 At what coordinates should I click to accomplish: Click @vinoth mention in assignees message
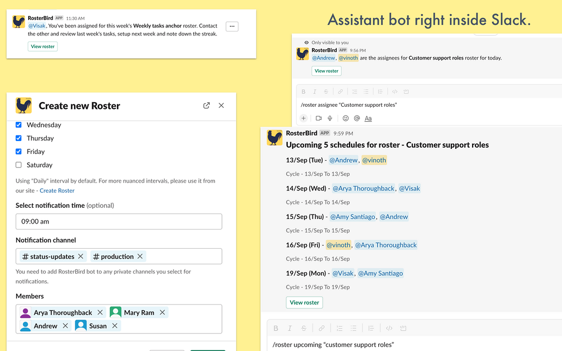point(348,58)
